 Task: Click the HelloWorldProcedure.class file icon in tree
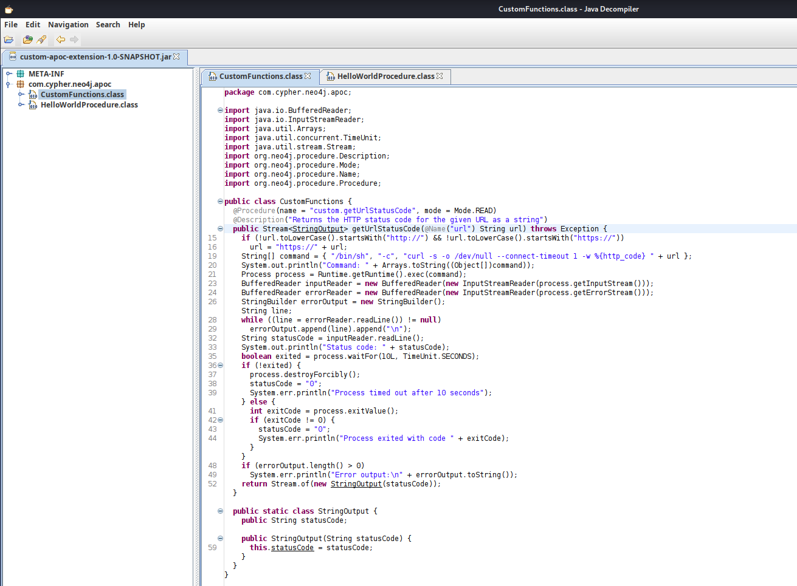coord(33,105)
